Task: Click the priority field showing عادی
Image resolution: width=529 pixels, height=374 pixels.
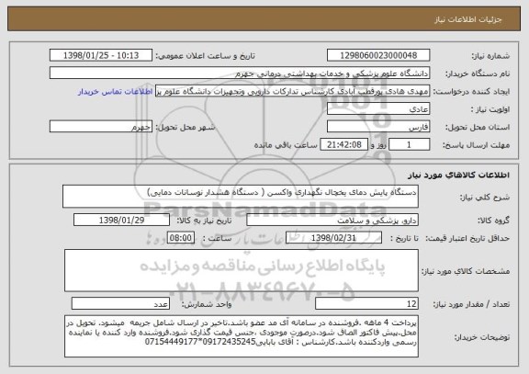Action: (x=378, y=109)
